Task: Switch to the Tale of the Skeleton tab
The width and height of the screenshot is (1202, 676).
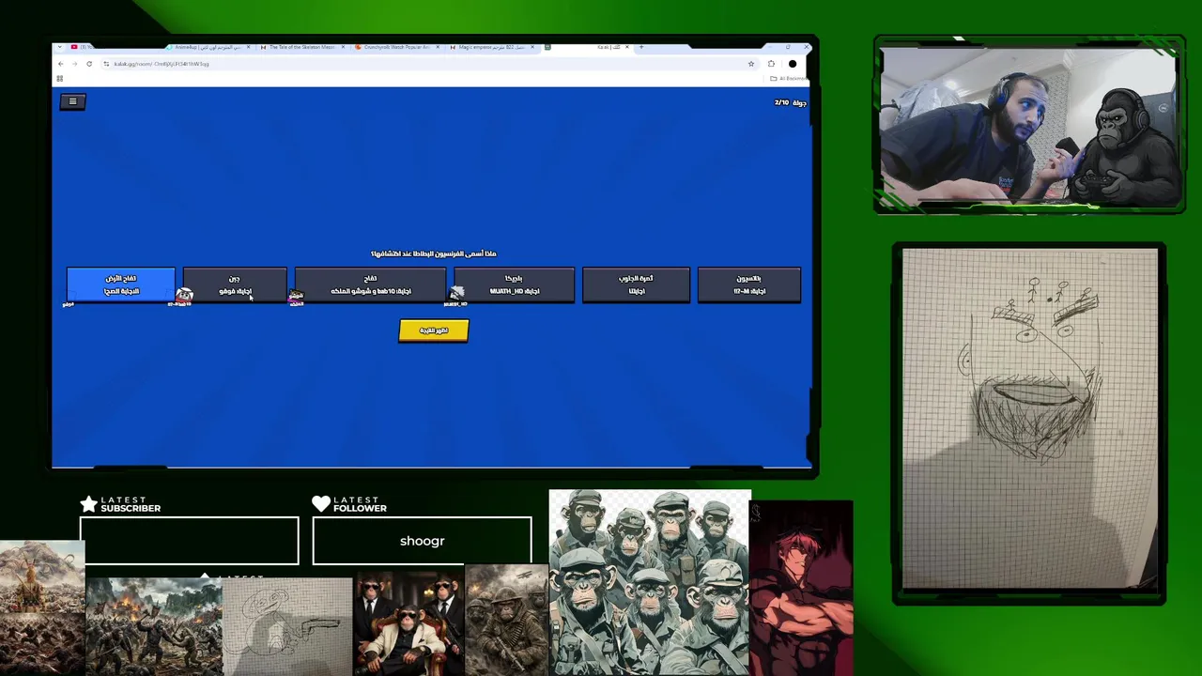Action: coord(302,47)
